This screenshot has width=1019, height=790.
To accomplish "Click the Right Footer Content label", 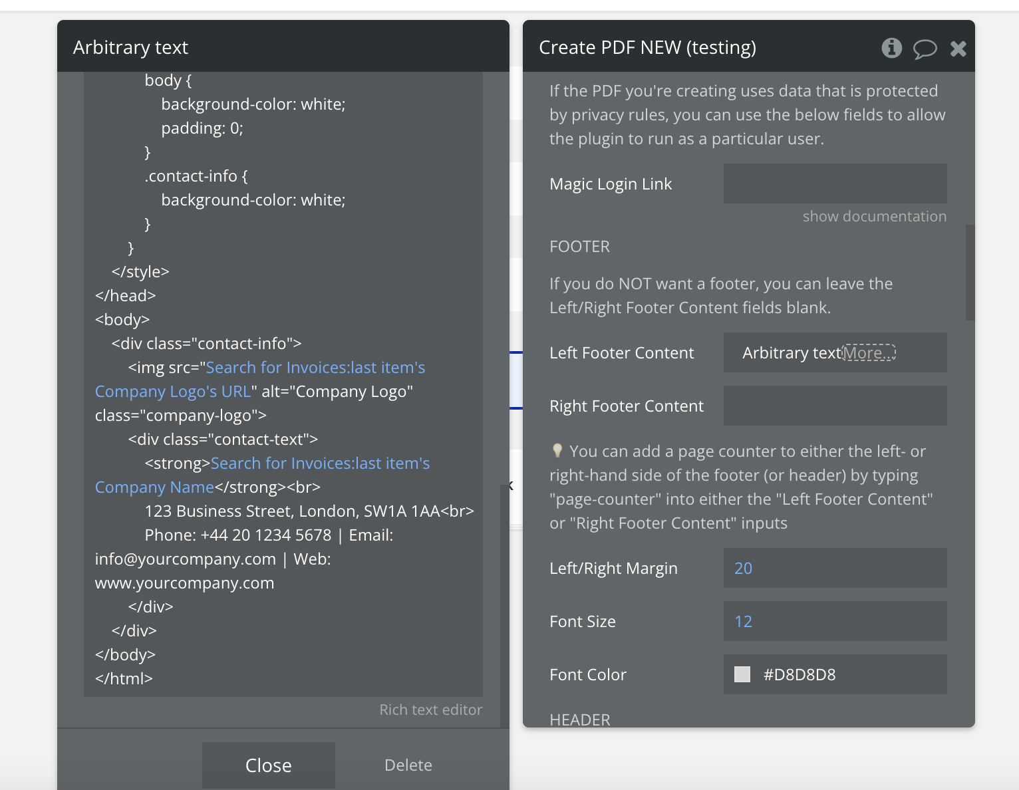I will click(626, 406).
